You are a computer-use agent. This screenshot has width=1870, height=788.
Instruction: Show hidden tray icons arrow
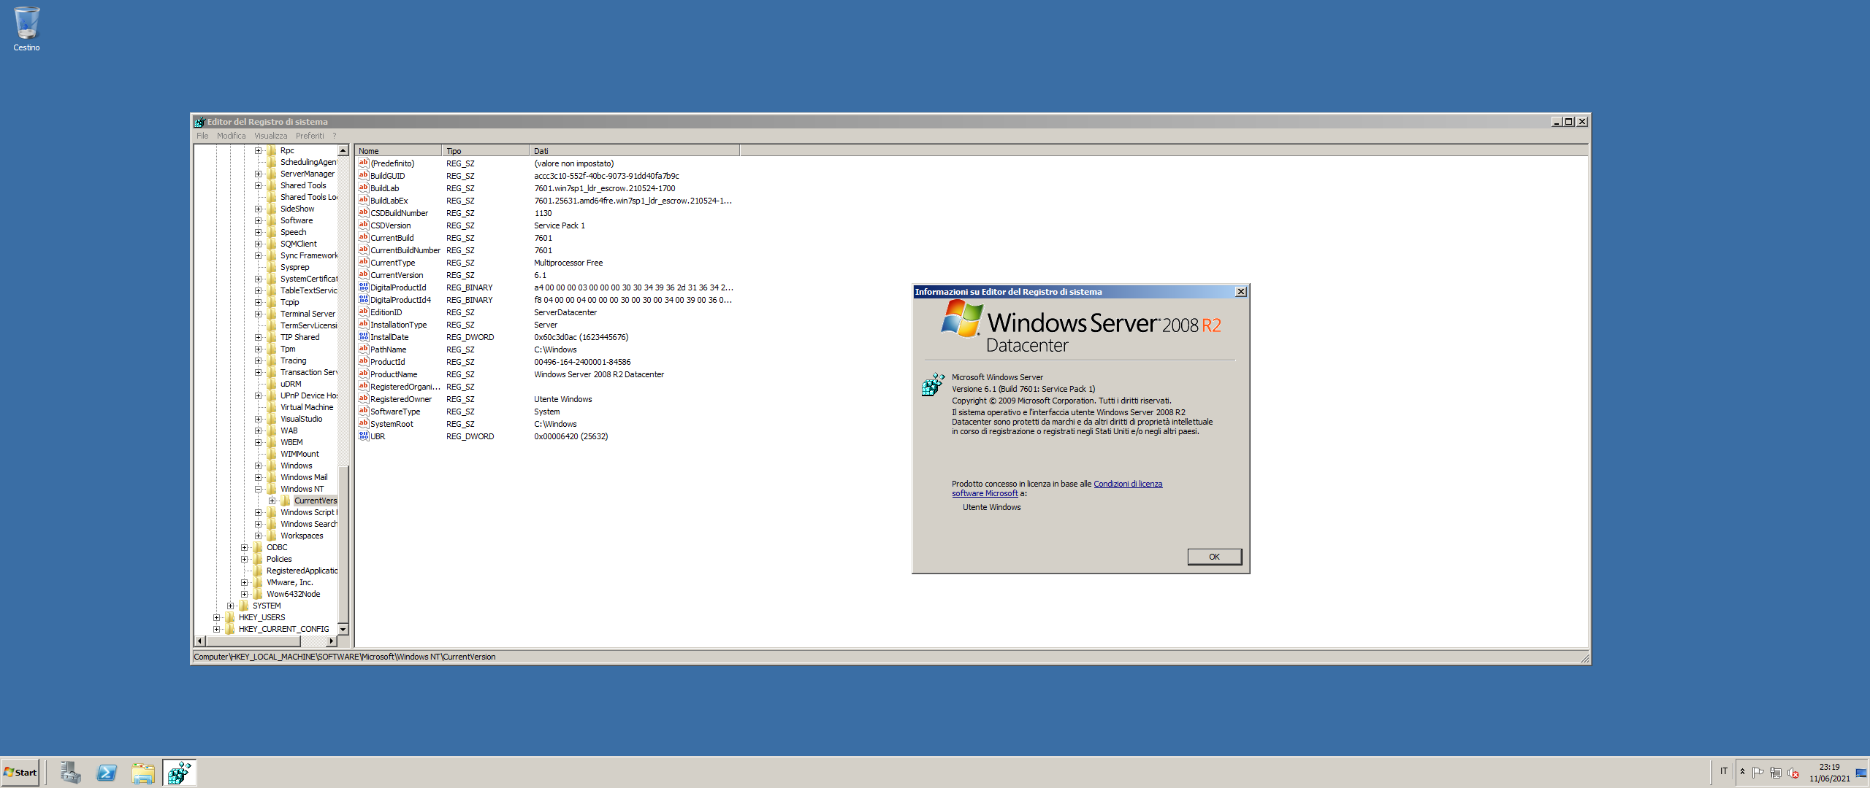(x=1743, y=772)
